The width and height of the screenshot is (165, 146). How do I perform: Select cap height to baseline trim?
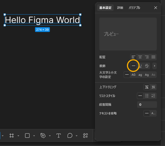153,87
